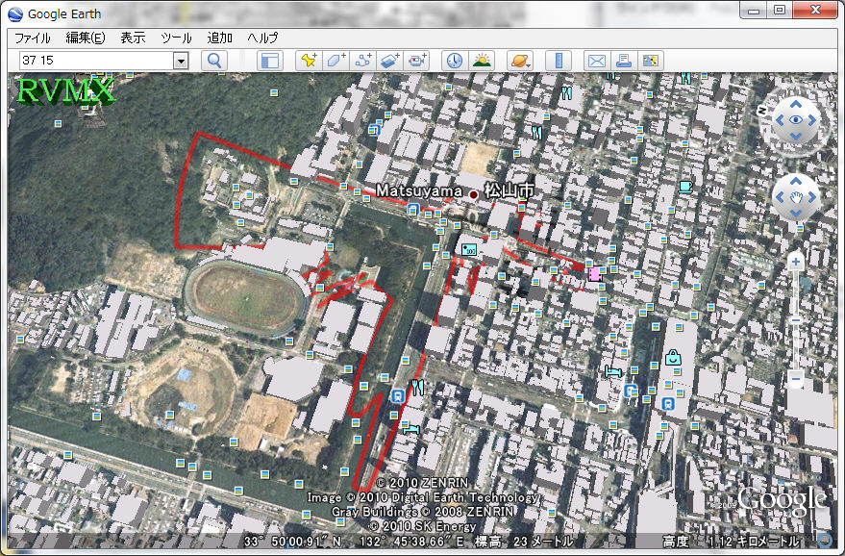Image resolution: width=845 pixels, height=556 pixels.
Task: Open the ヘルプ menu
Action: click(262, 38)
